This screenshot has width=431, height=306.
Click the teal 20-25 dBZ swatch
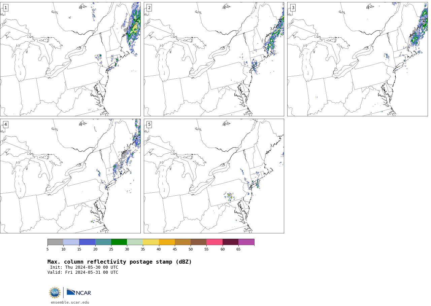[103, 242]
